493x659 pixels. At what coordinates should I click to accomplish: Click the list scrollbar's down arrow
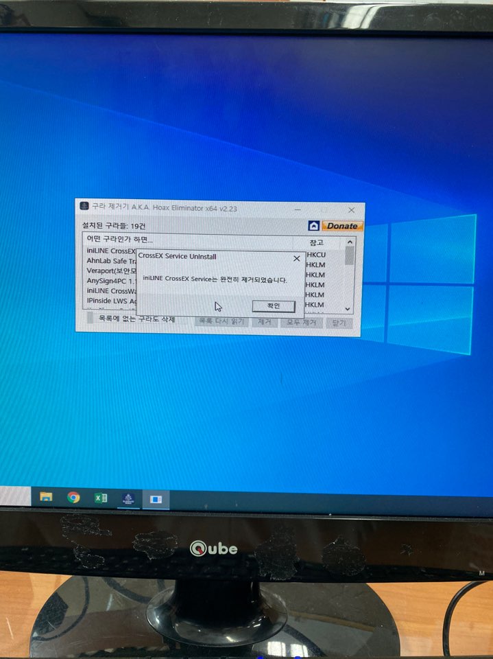[348, 309]
